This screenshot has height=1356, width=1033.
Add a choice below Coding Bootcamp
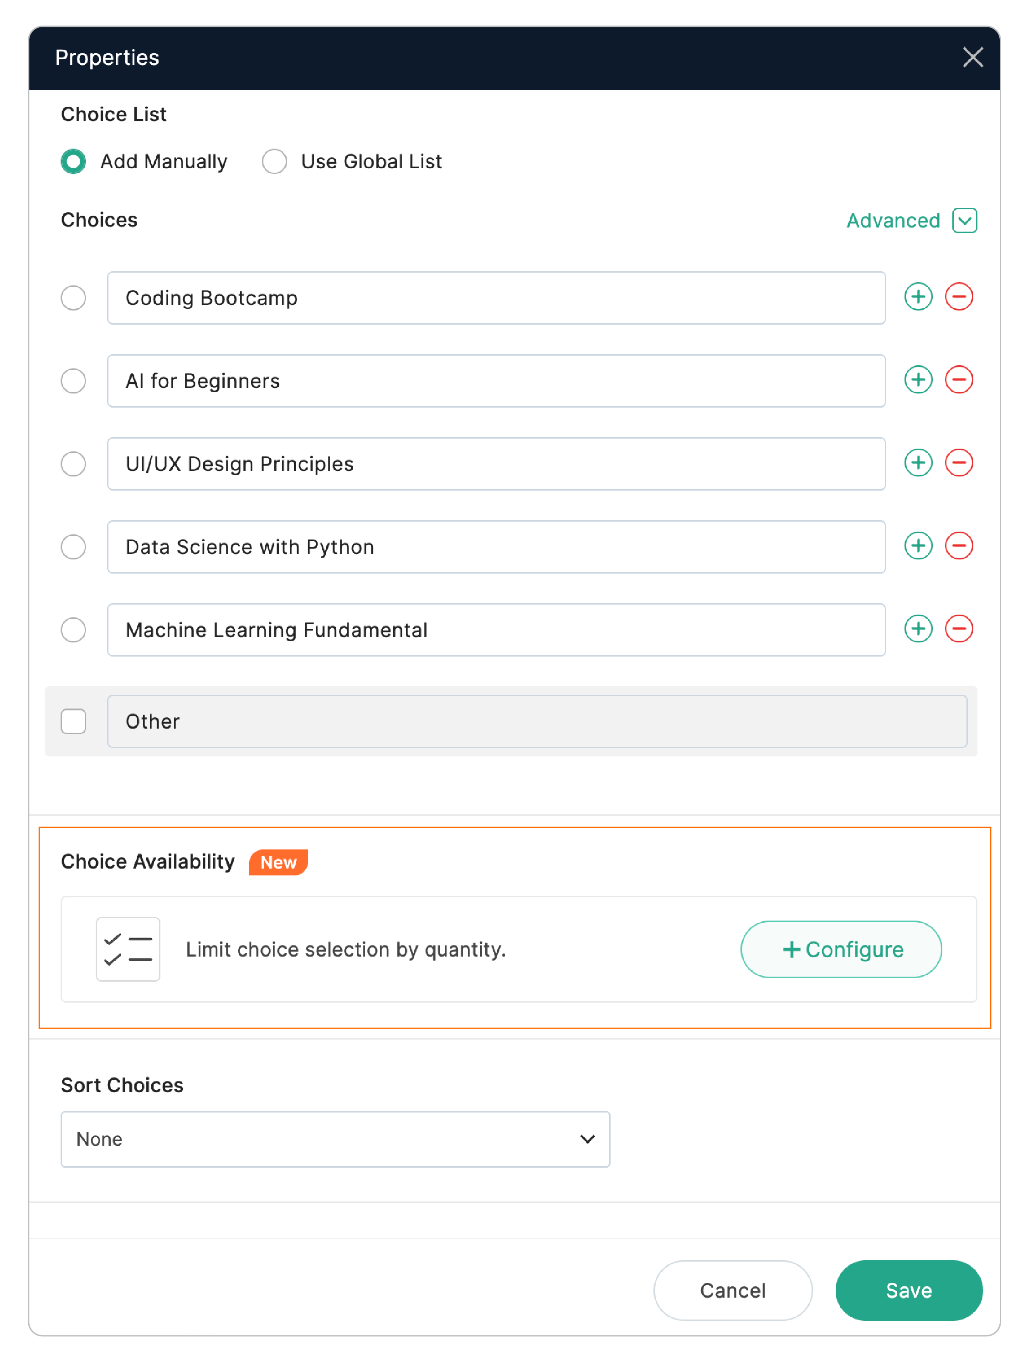918,297
